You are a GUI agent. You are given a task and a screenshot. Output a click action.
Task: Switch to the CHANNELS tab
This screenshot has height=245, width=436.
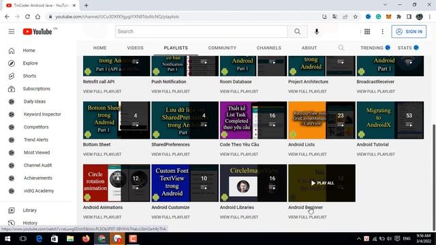(x=269, y=48)
